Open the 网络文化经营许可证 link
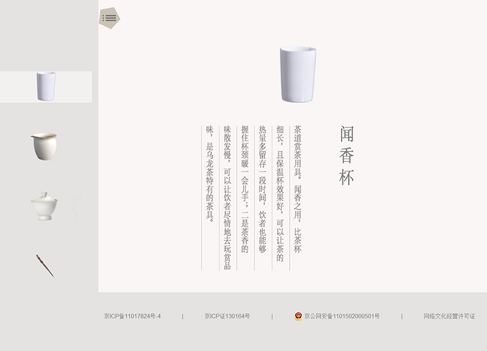Viewport: 487px width, 351px height. tap(449, 316)
